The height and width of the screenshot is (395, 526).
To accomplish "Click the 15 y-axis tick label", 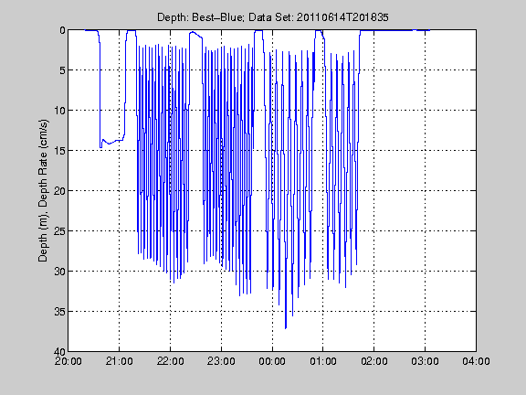I will point(59,151).
